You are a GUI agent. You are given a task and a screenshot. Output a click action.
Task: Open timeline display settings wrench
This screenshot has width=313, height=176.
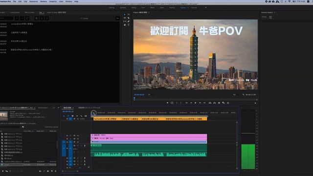[x=81, y=116]
